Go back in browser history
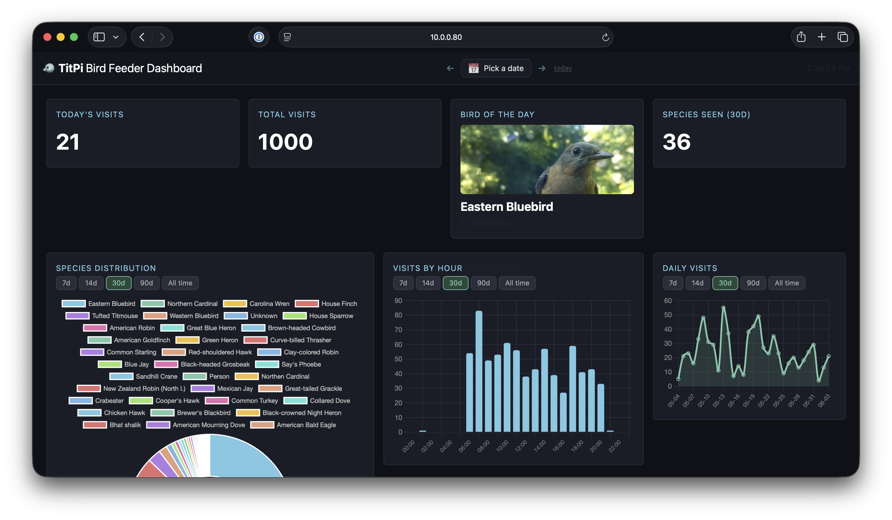 click(142, 37)
